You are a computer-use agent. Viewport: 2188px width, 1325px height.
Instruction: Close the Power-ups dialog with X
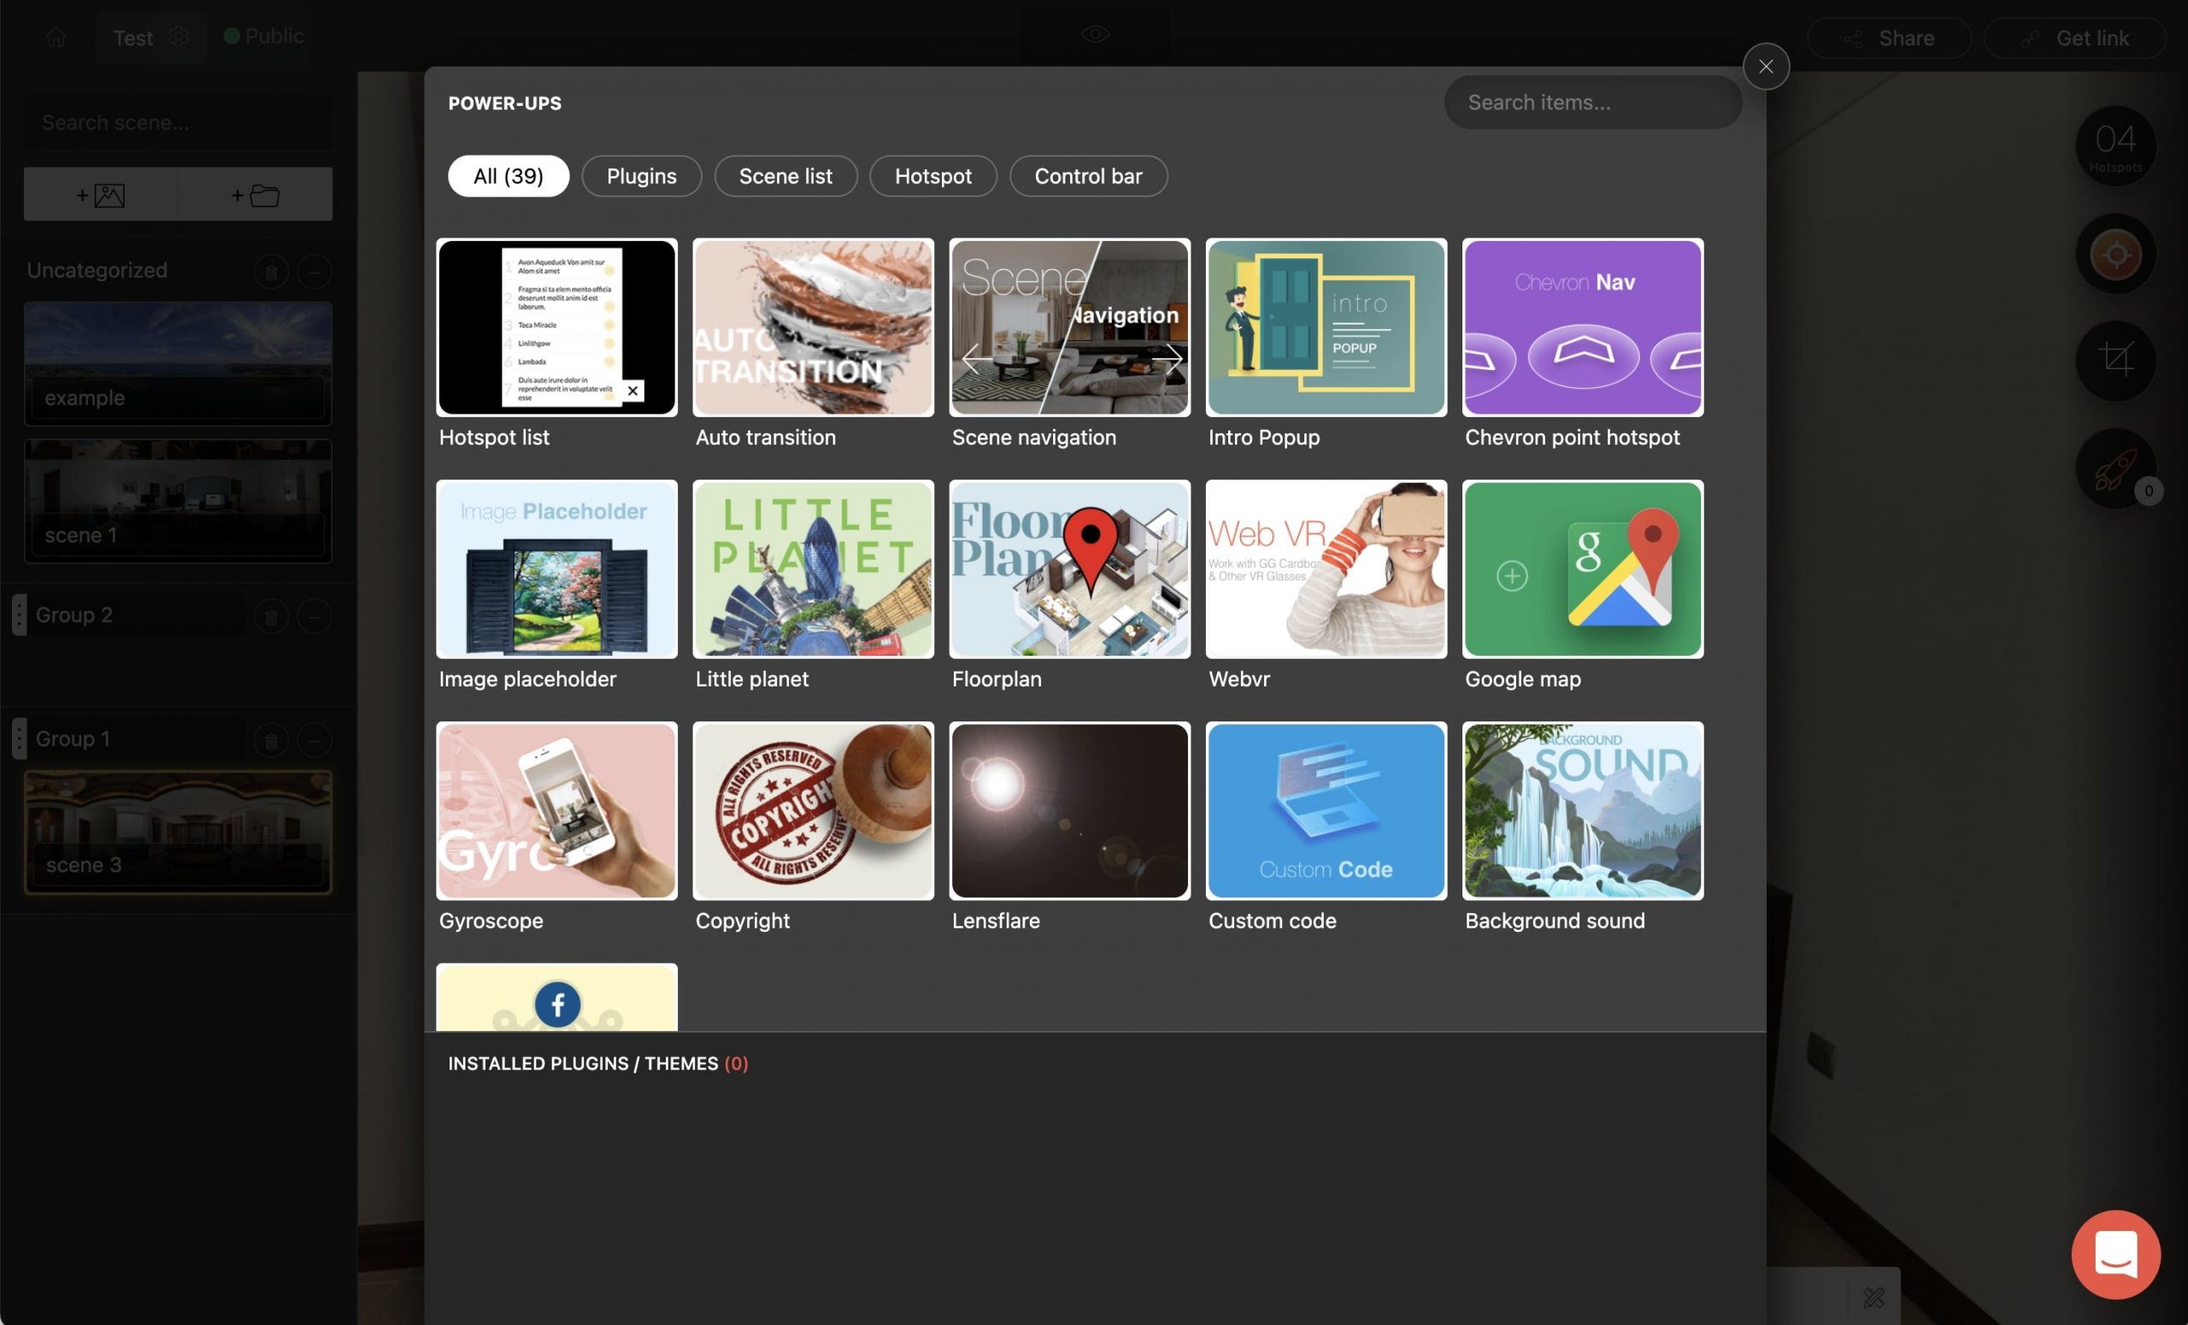coord(1765,67)
